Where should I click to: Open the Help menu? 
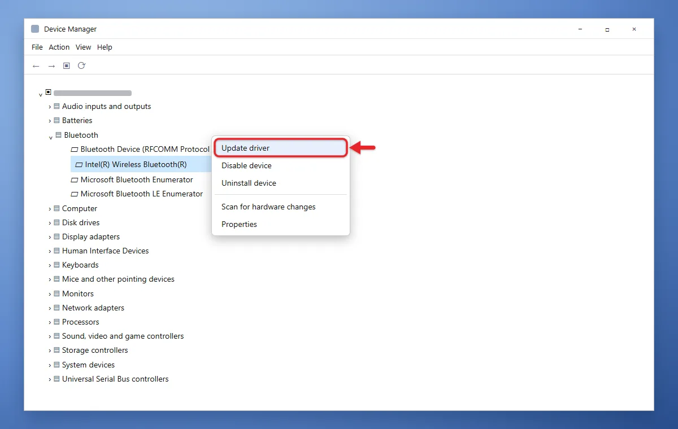(105, 47)
